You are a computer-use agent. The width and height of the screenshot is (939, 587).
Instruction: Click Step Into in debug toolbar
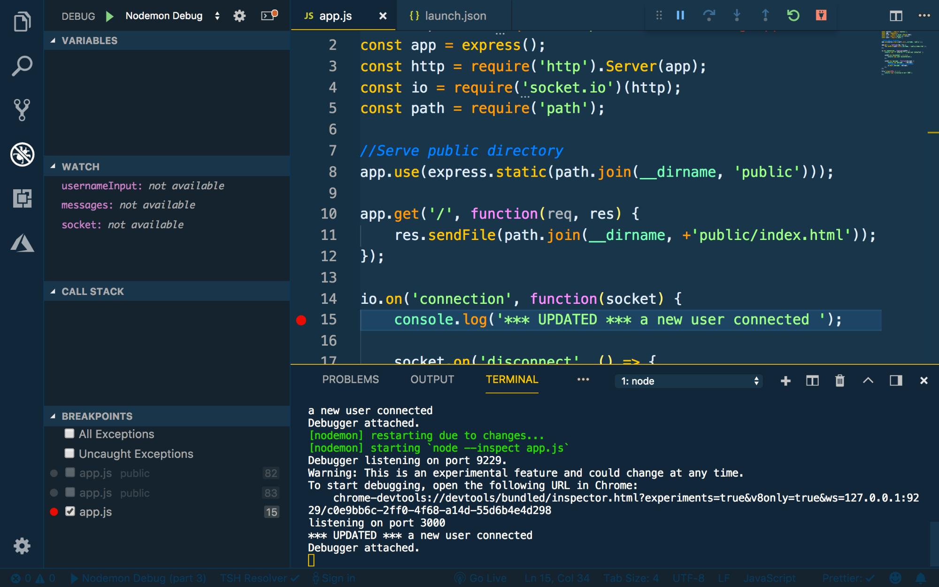click(737, 15)
